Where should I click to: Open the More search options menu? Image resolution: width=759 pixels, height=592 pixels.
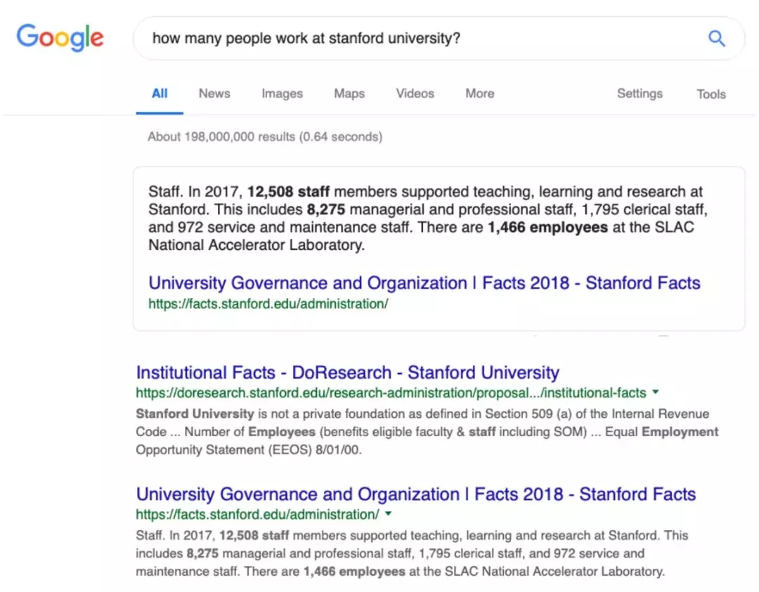tap(480, 93)
